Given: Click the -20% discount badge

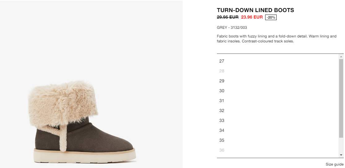Looking at the screenshot, I should click(x=271, y=17).
